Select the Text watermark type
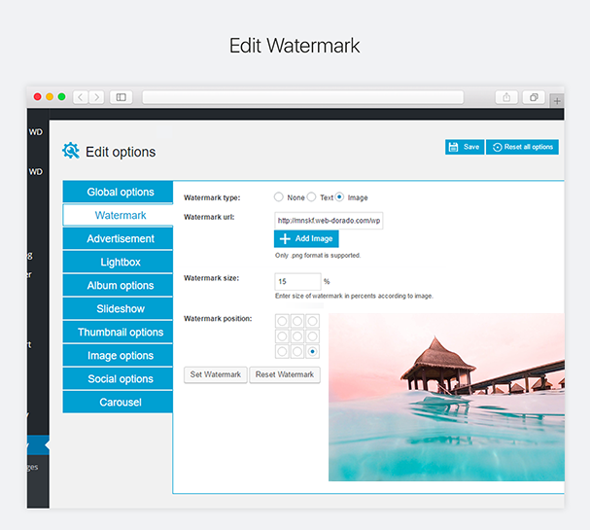 click(312, 197)
